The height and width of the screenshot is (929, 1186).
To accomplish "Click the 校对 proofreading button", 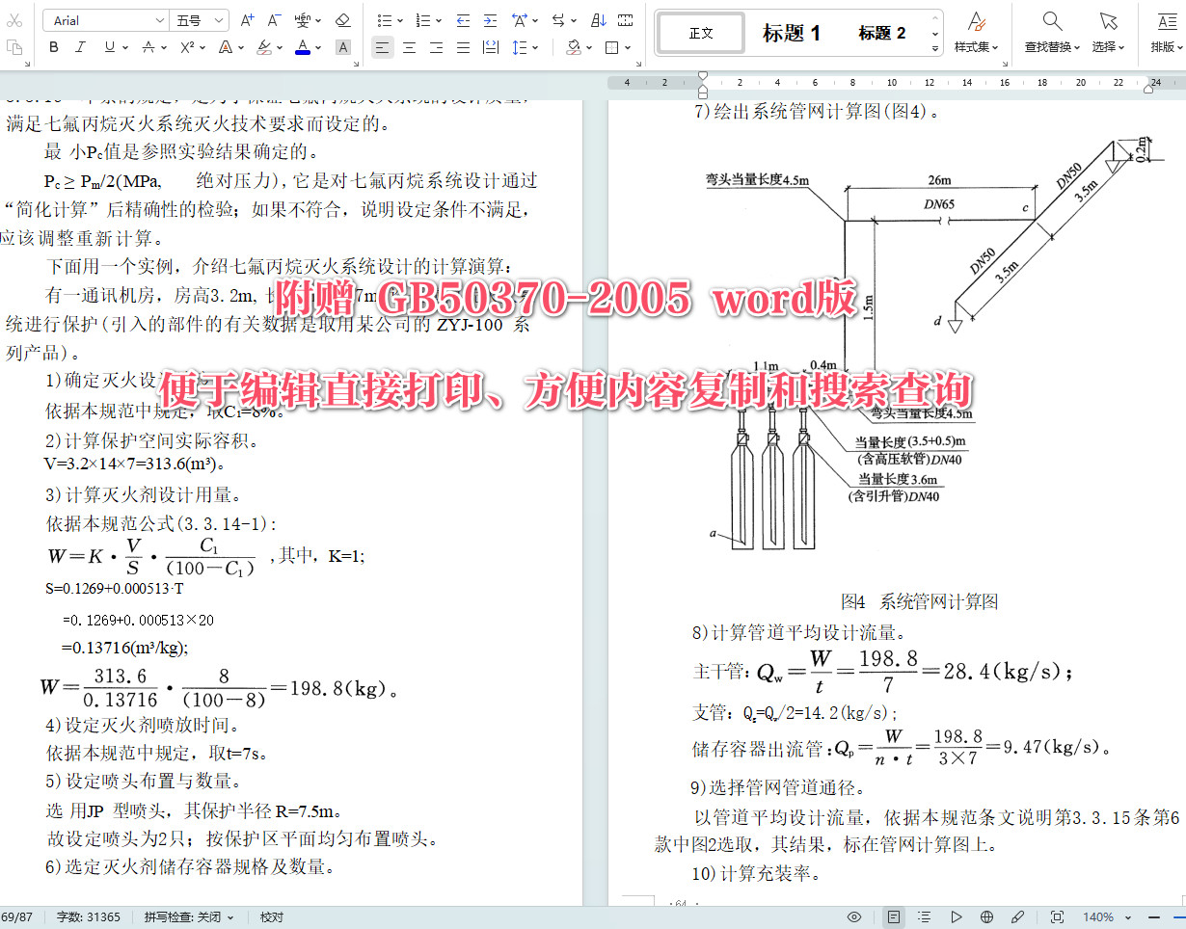I will tap(270, 916).
